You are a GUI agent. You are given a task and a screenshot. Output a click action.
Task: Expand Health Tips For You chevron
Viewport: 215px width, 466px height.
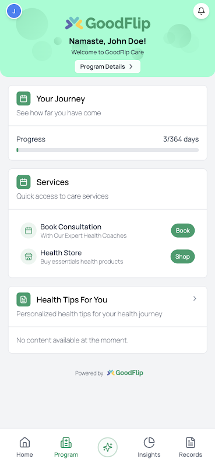coord(195,298)
